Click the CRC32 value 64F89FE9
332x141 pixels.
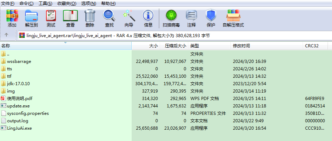point(315,99)
